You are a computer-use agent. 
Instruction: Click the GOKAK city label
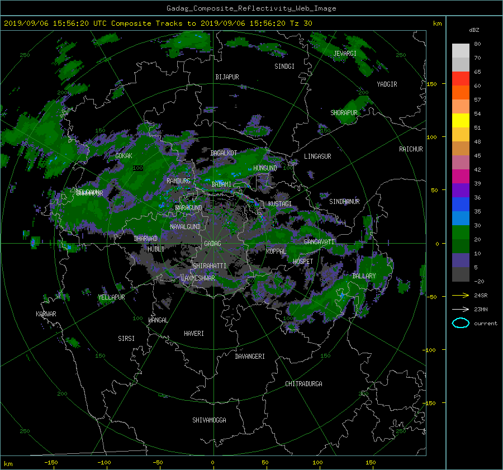click(x=124, y=156)
